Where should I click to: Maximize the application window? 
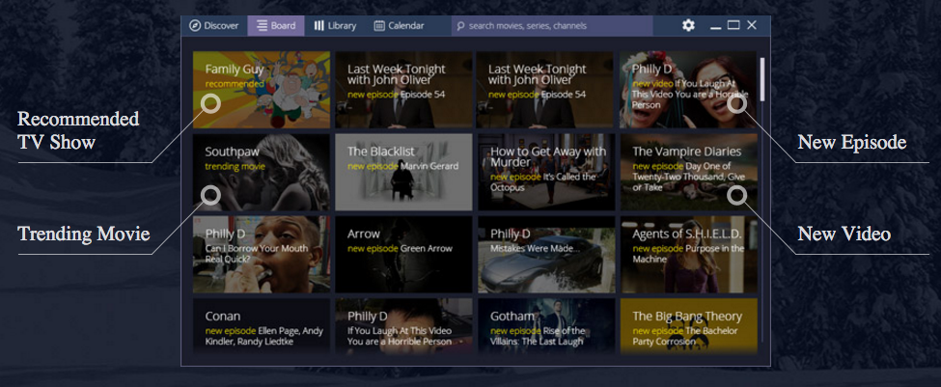click(x=733, y=25)
